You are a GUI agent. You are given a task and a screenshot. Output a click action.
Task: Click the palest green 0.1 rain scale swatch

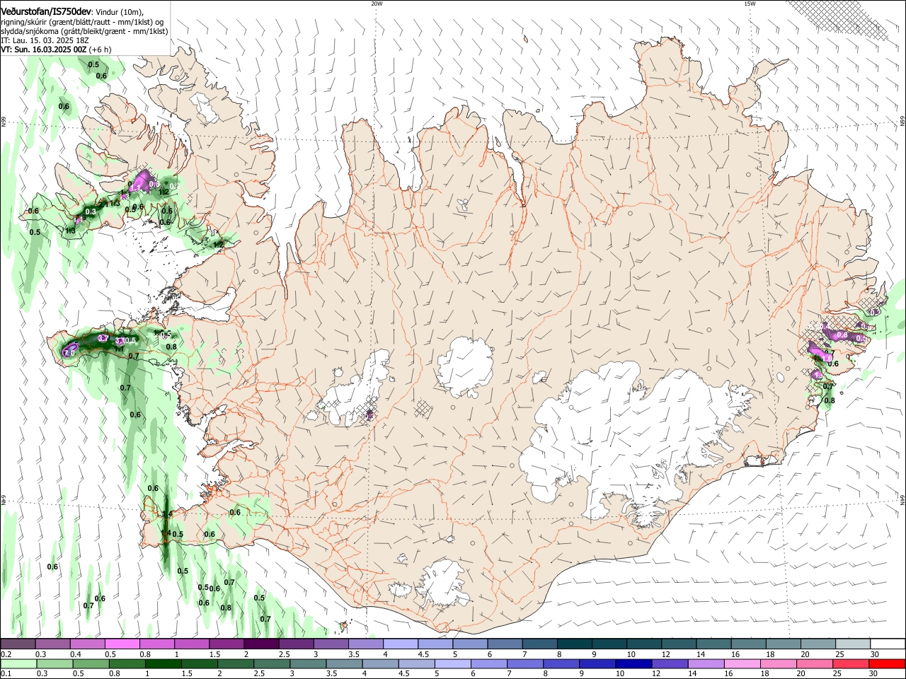tap(18, 663)
